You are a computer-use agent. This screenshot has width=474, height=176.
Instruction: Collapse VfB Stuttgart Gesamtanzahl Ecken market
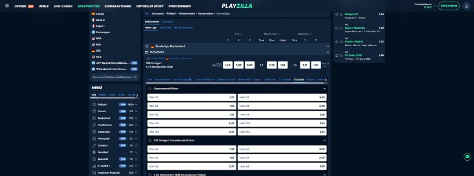[324, 140]
